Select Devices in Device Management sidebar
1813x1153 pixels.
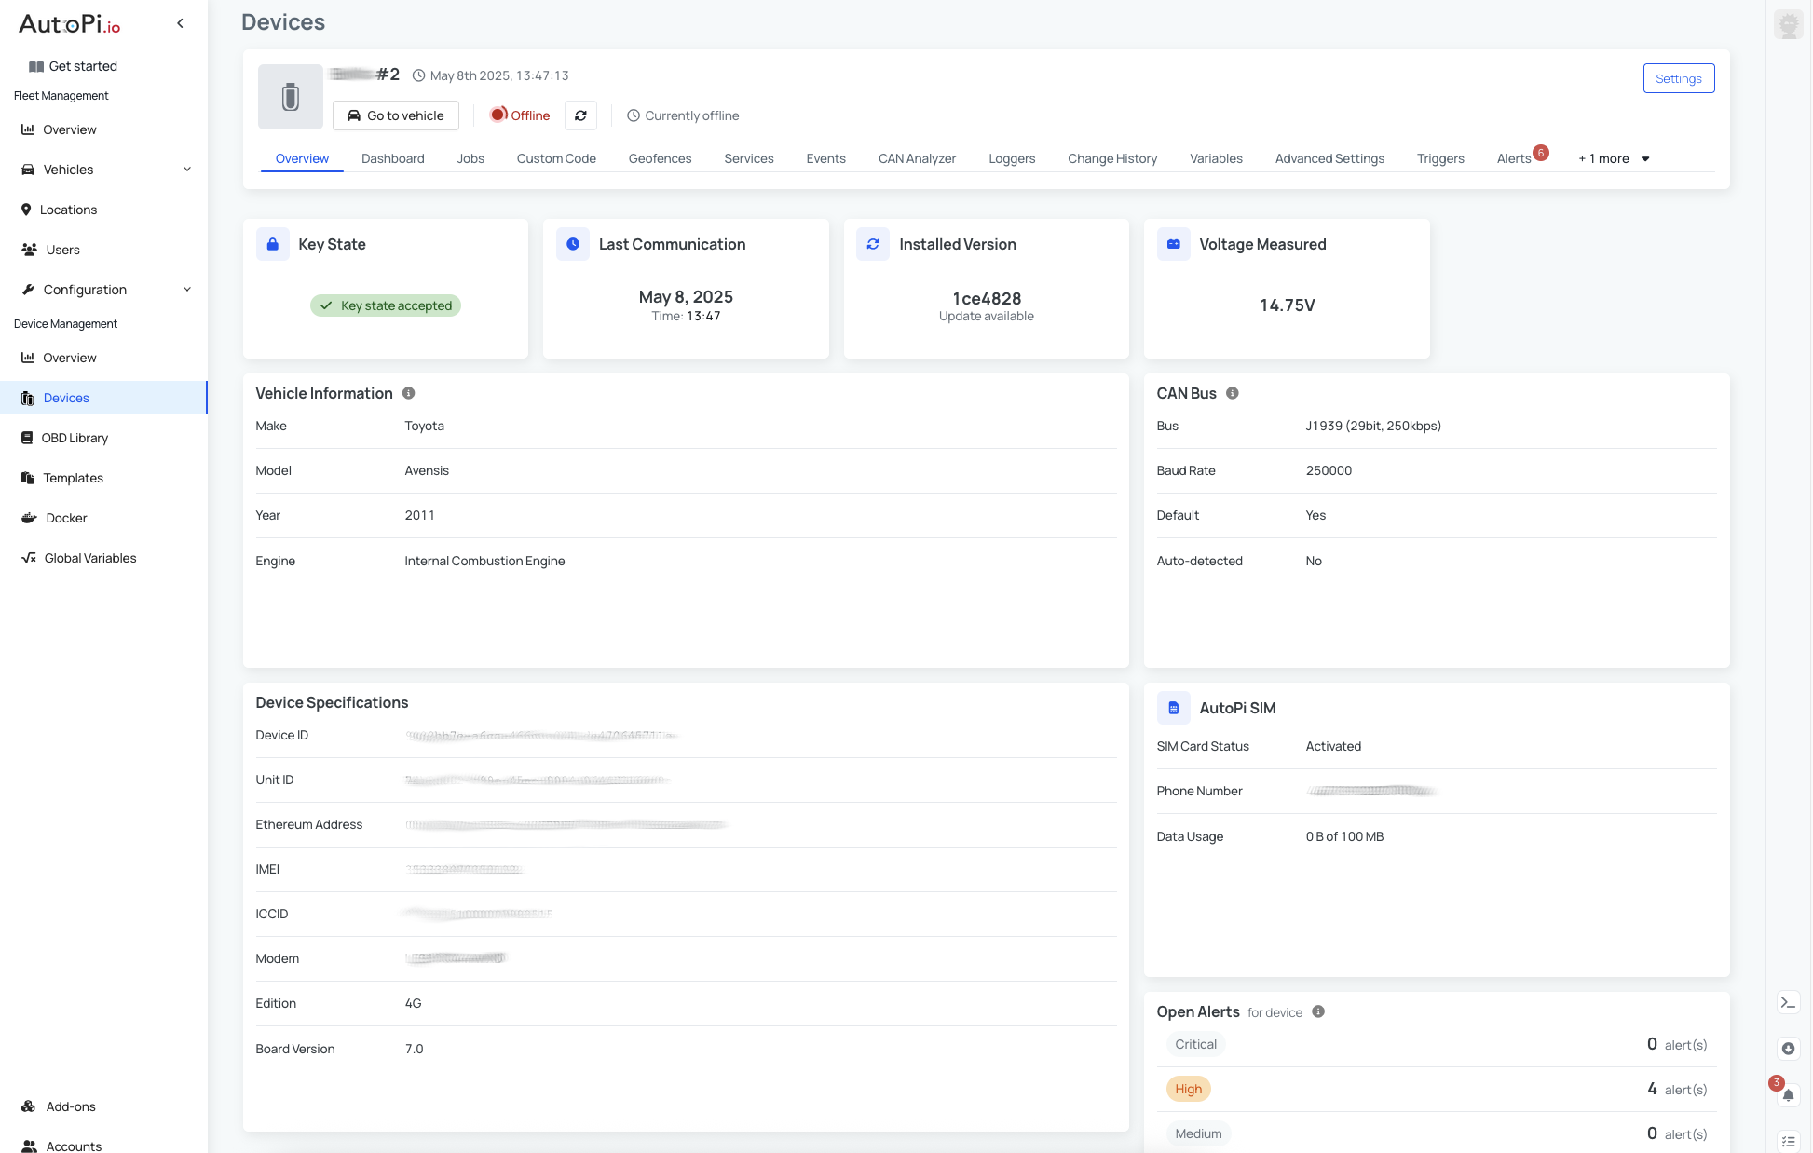coord(66,398)
